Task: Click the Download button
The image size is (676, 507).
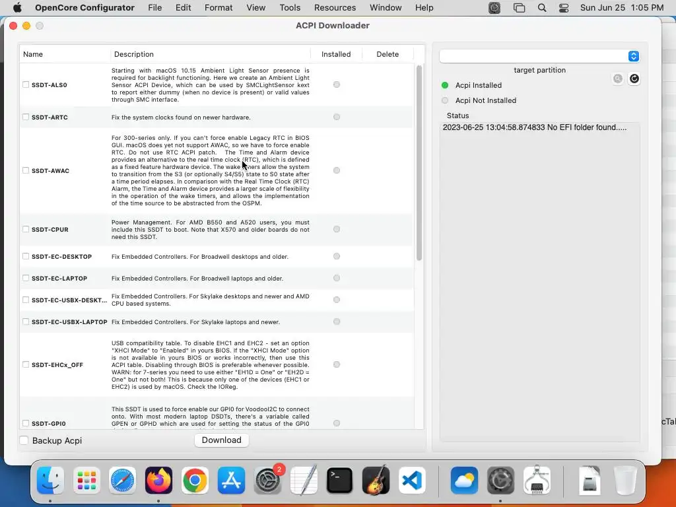Action: pos(222,440)
